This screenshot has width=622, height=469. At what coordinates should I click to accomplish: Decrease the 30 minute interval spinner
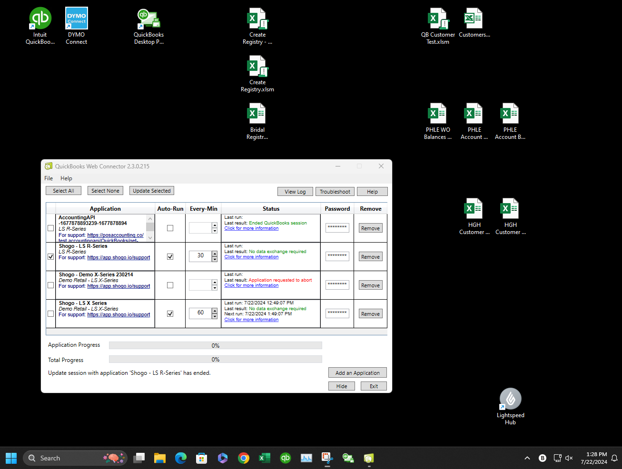coord(215,259)
